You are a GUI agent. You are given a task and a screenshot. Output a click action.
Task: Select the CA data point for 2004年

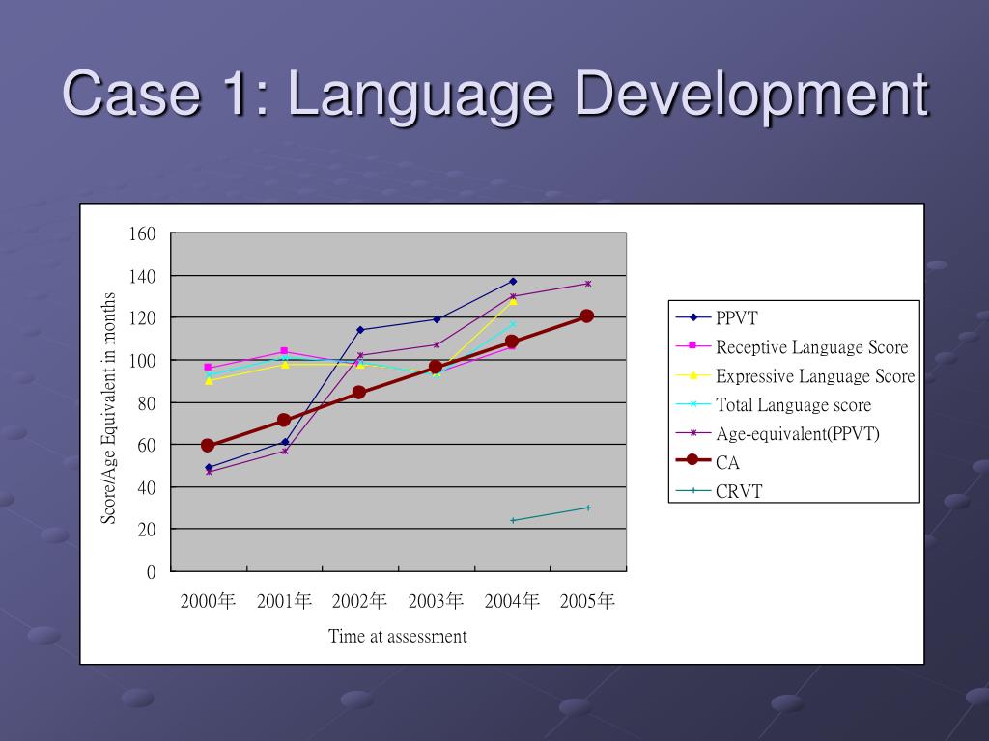click(512, 342)
